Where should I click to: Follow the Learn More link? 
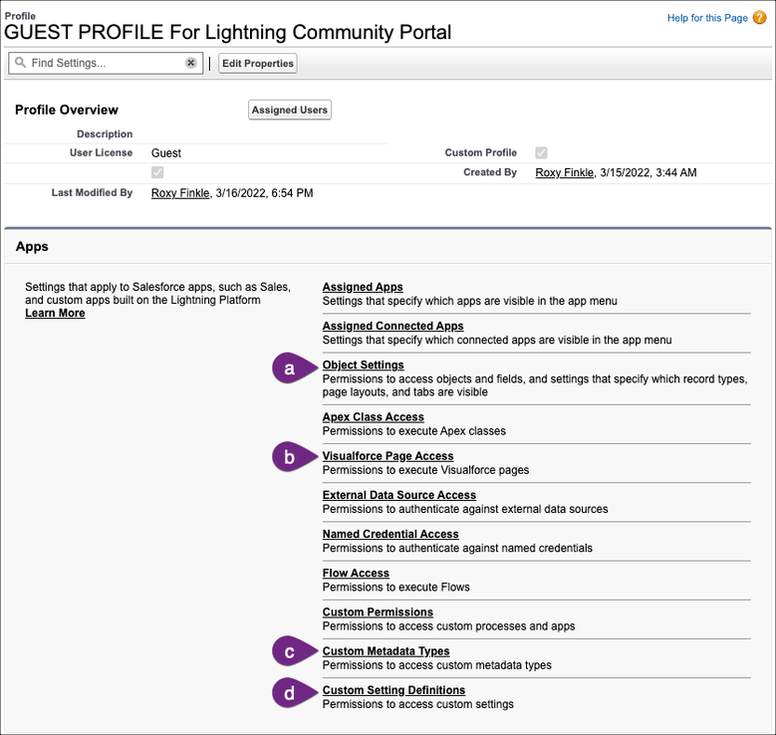(x=55, y=314)
